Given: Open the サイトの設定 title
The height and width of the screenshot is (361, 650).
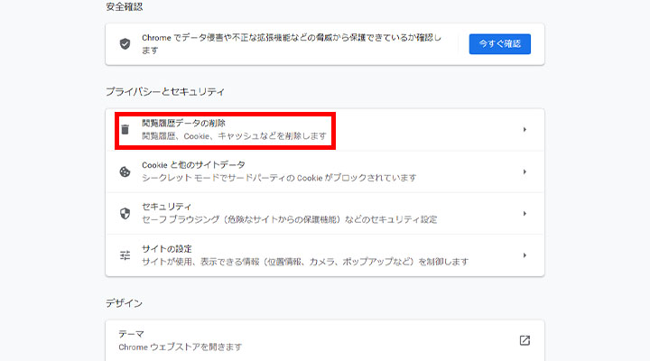Looking at the screenshot, I should 166,248.
